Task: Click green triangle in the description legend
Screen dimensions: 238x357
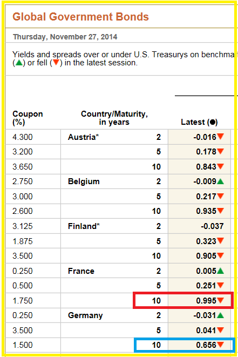Action: click(19, 63)
